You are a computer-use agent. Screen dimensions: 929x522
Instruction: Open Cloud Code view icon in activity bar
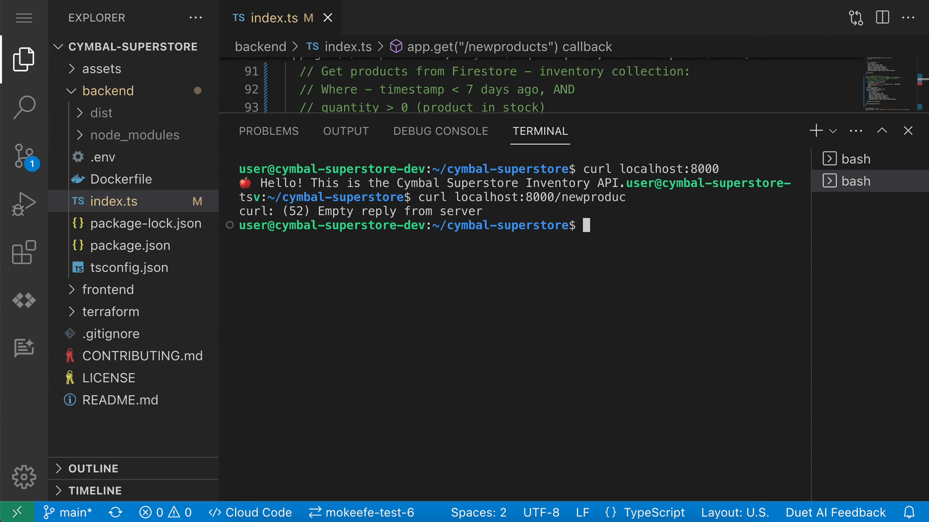[24, 300]
